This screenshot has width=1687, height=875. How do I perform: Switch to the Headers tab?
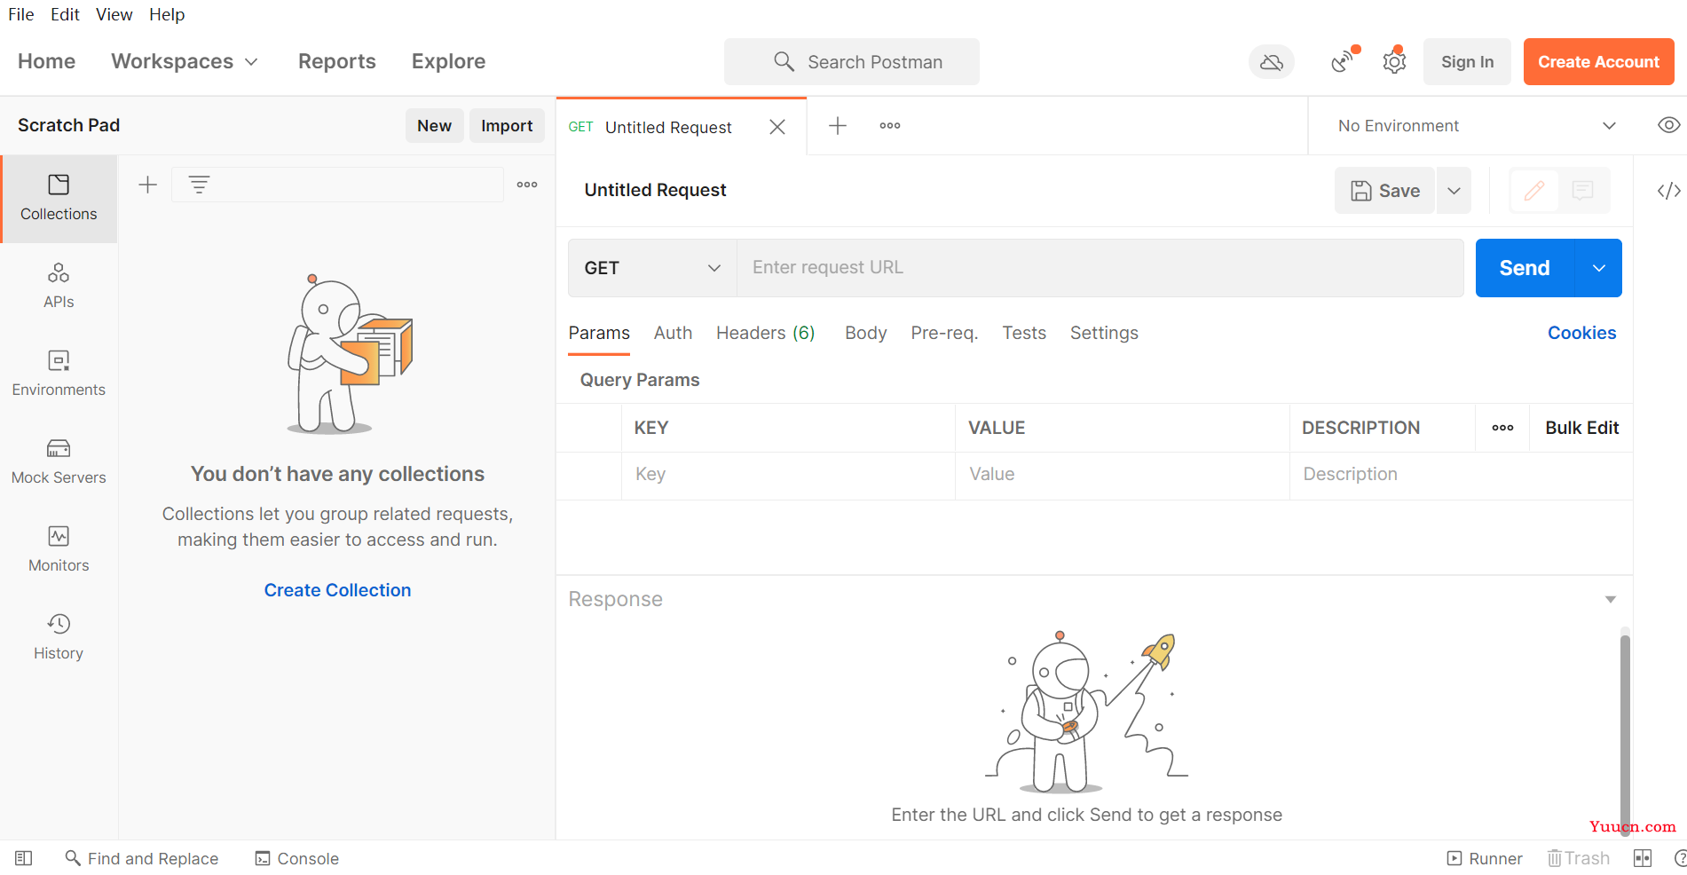coord(765,333)
